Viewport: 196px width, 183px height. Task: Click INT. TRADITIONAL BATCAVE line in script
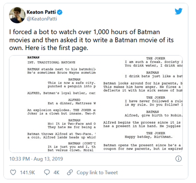(x=51, y=63)
